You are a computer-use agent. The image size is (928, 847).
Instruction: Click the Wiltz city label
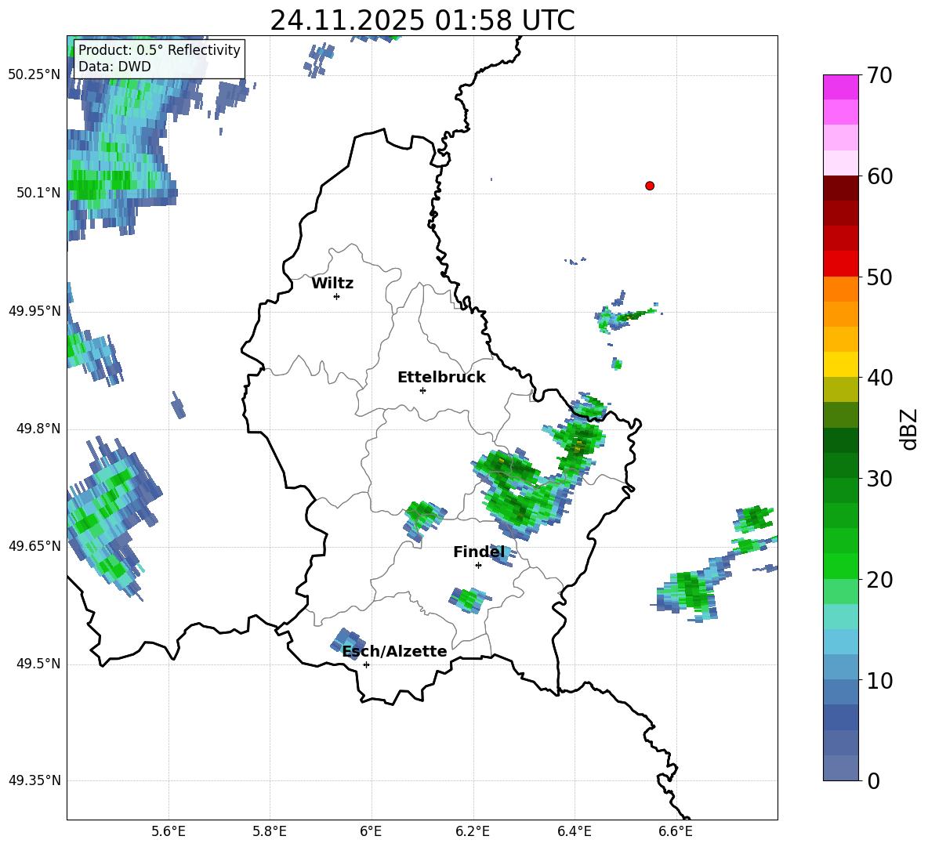332,284
